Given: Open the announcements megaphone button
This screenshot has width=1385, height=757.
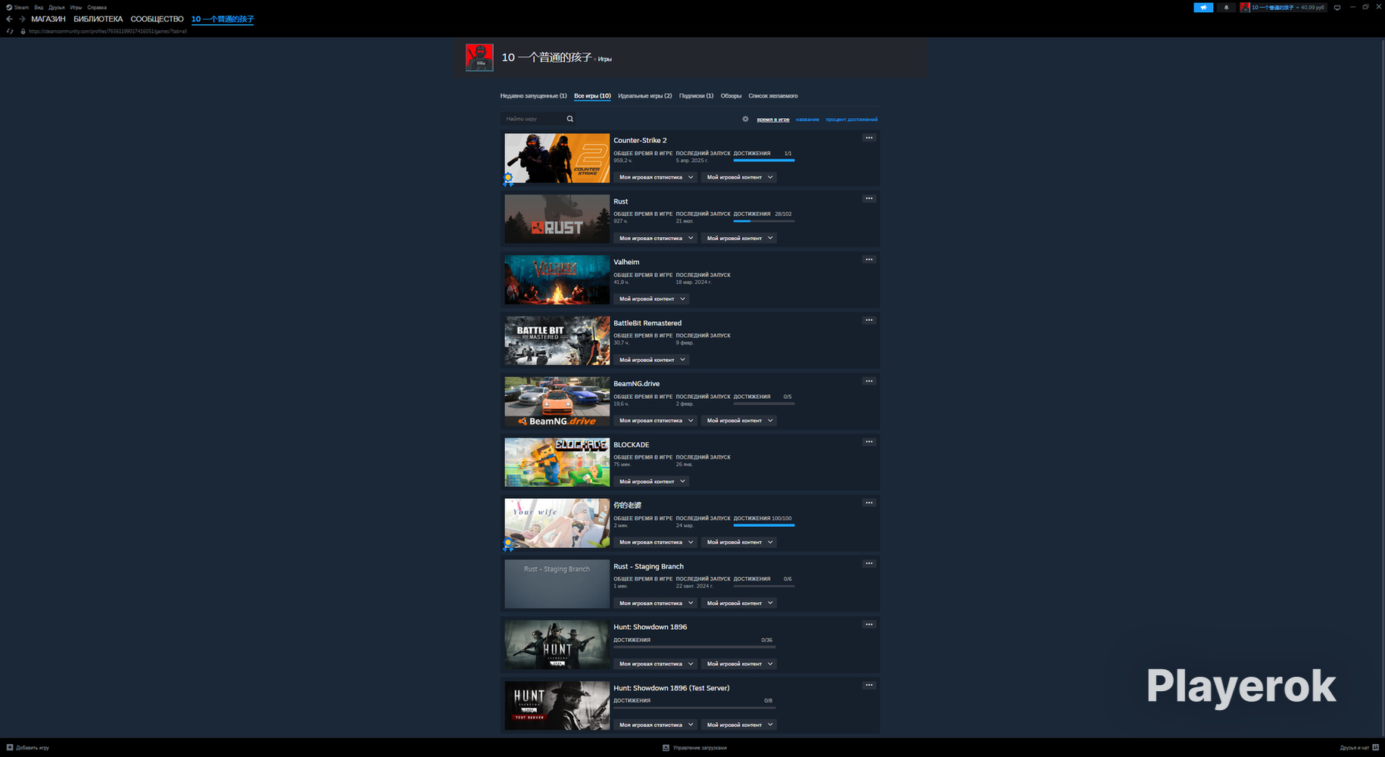Looking at the screenshot, I should [x=1203, y=8].
